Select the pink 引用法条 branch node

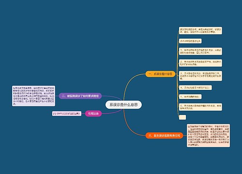coord(93,114)
